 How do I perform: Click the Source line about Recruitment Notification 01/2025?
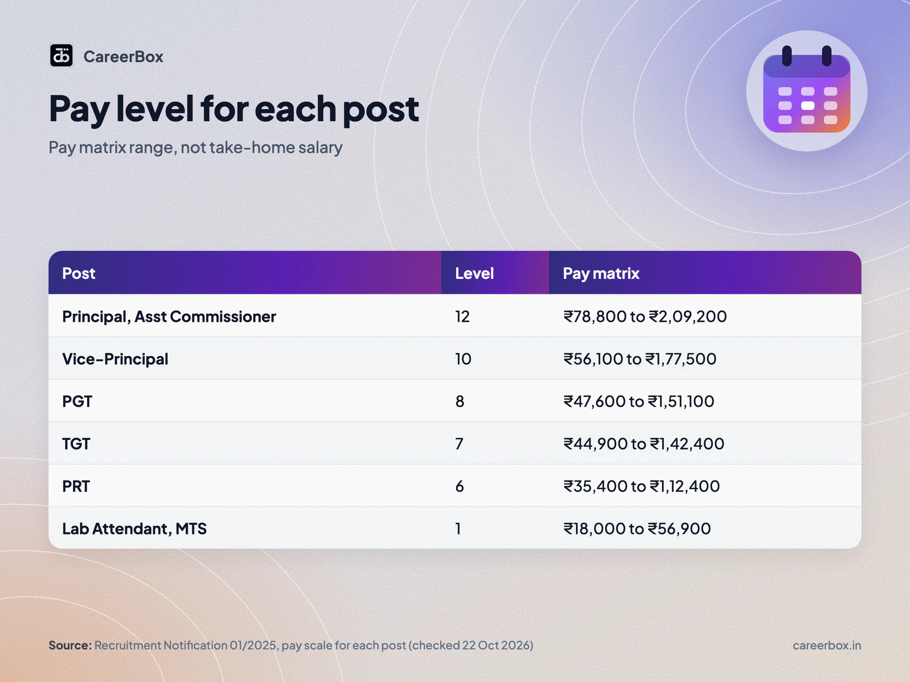[291, 645]
